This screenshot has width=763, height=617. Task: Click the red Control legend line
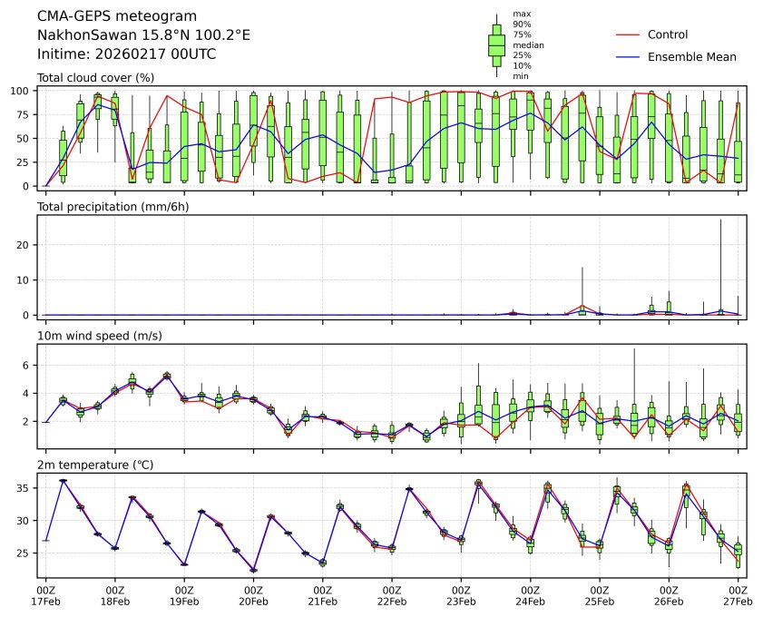628,34
